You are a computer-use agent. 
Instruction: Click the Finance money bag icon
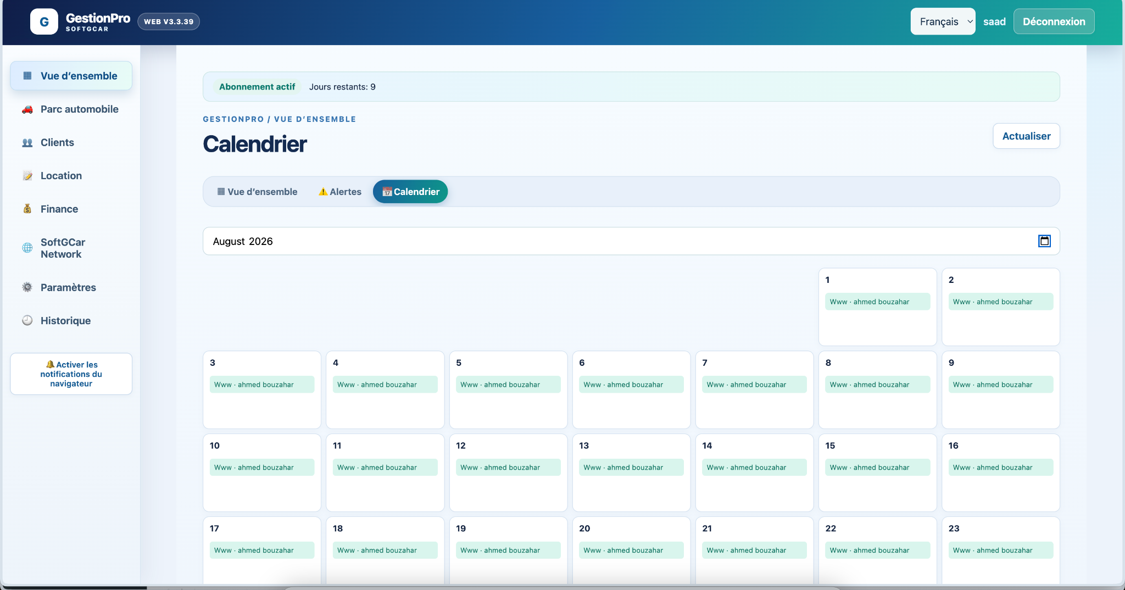pos(27,209)
